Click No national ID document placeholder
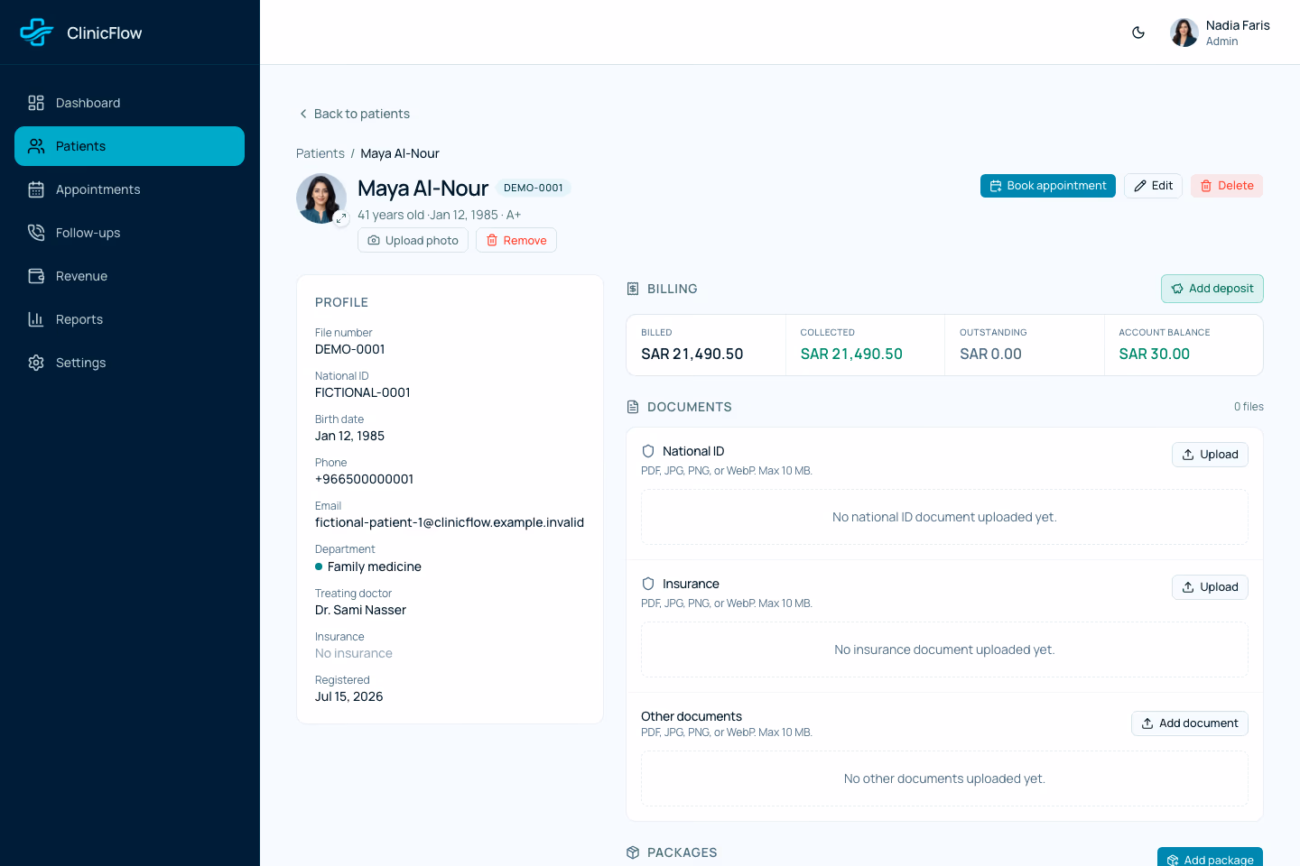The image size is (1300, 866). (944, 517)
